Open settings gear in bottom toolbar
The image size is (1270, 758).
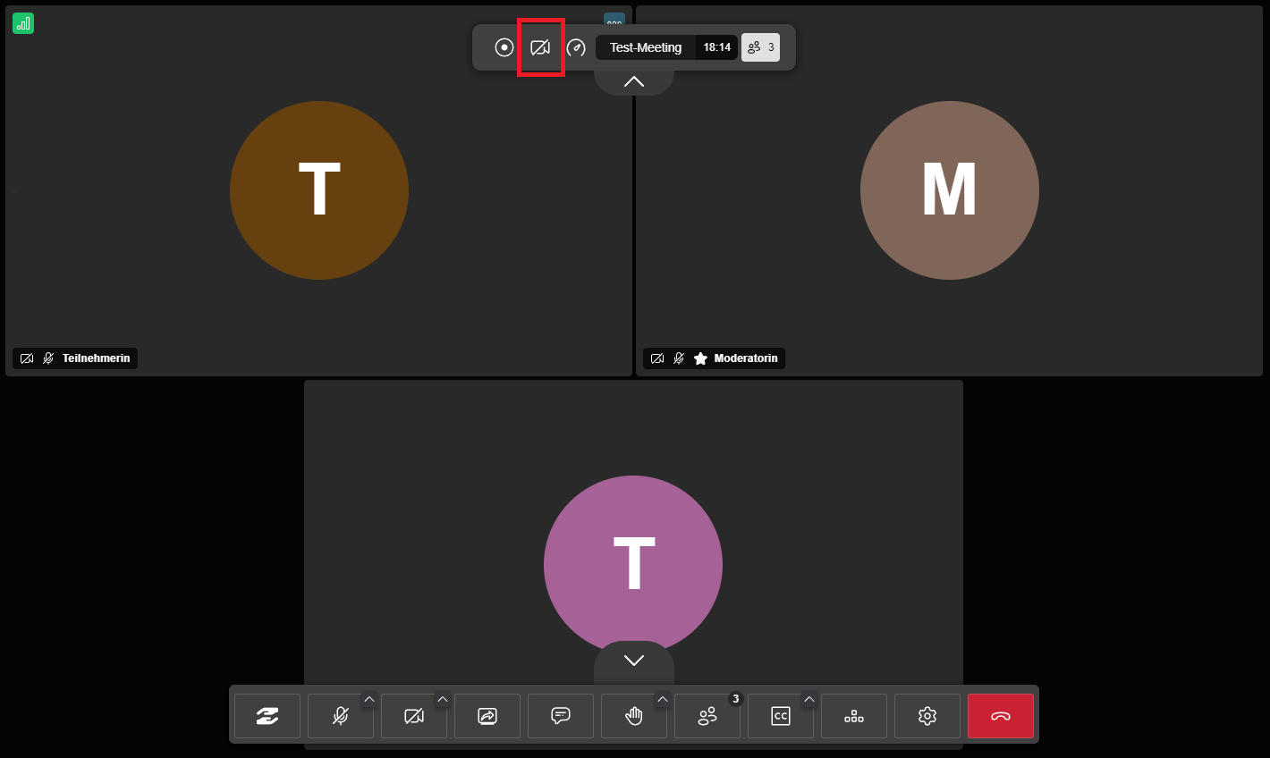927,716
